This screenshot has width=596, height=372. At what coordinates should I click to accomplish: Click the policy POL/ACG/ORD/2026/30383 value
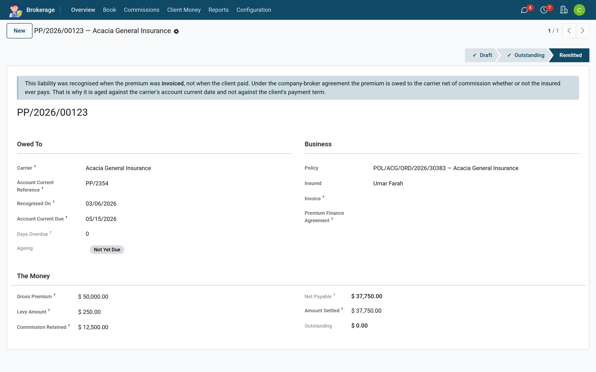[446, 168]
